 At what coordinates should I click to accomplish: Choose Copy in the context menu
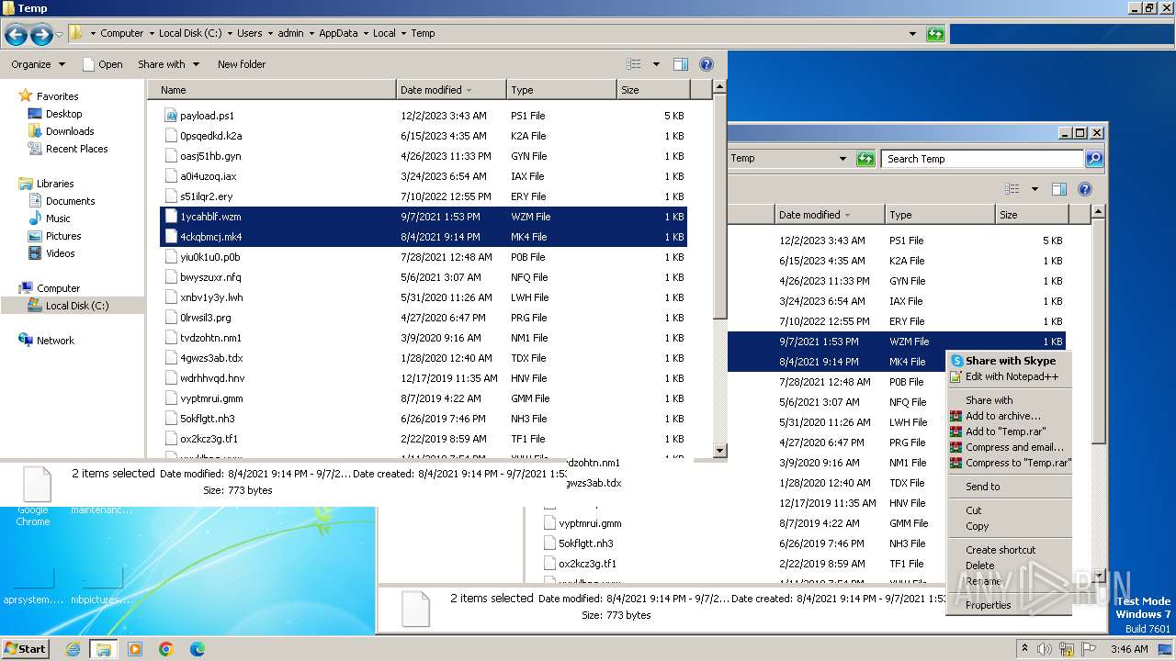(1010, 526)
